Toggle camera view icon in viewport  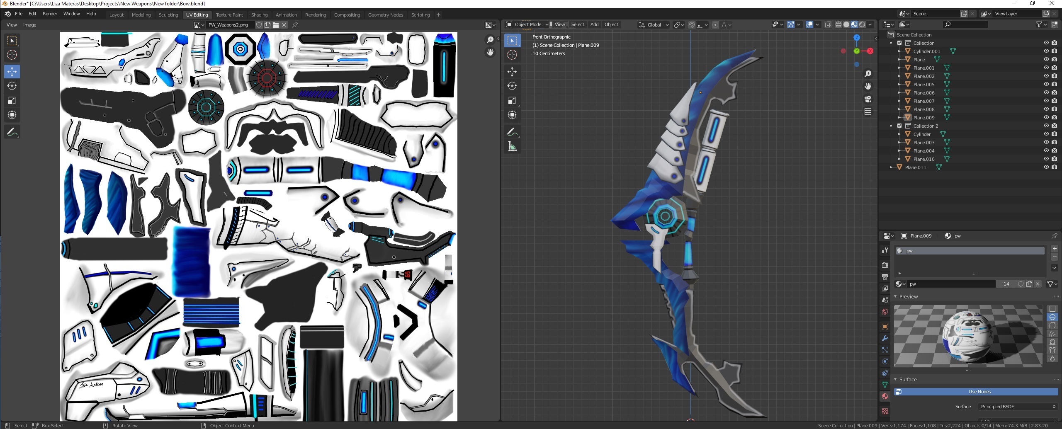[868, 99]
